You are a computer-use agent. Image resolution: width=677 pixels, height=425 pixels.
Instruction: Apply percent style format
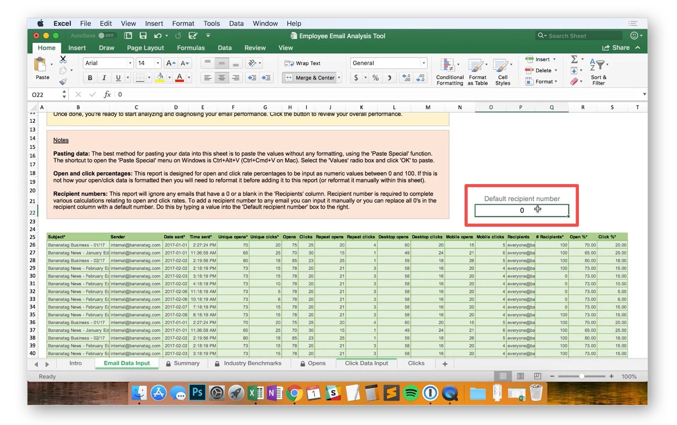[x=375, y=78]
